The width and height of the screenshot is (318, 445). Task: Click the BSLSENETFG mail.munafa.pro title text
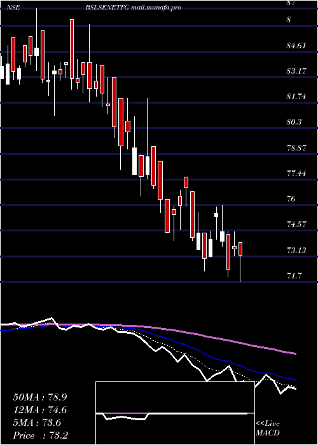pos(133,8)
